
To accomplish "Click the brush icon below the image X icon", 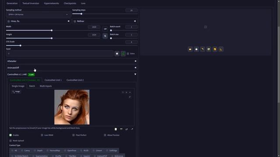I will click(x=130, y=97).
